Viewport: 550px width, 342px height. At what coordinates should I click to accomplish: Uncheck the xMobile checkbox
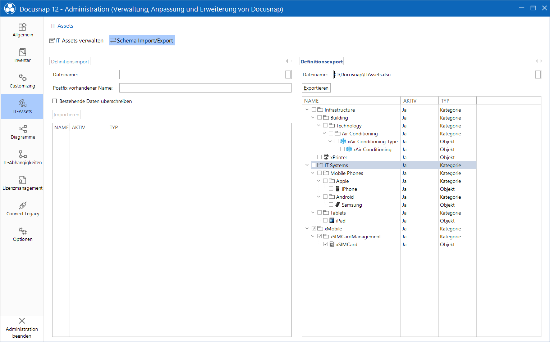314,228
